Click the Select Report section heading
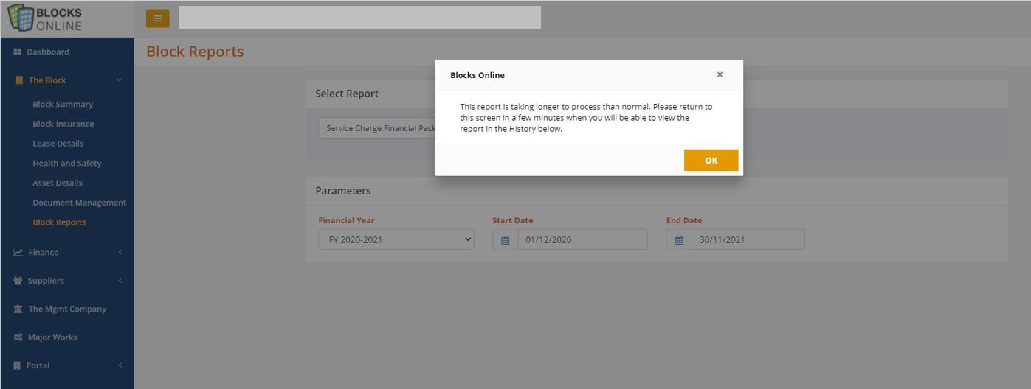Screen dimensions: 1031x389 point(347,94)
